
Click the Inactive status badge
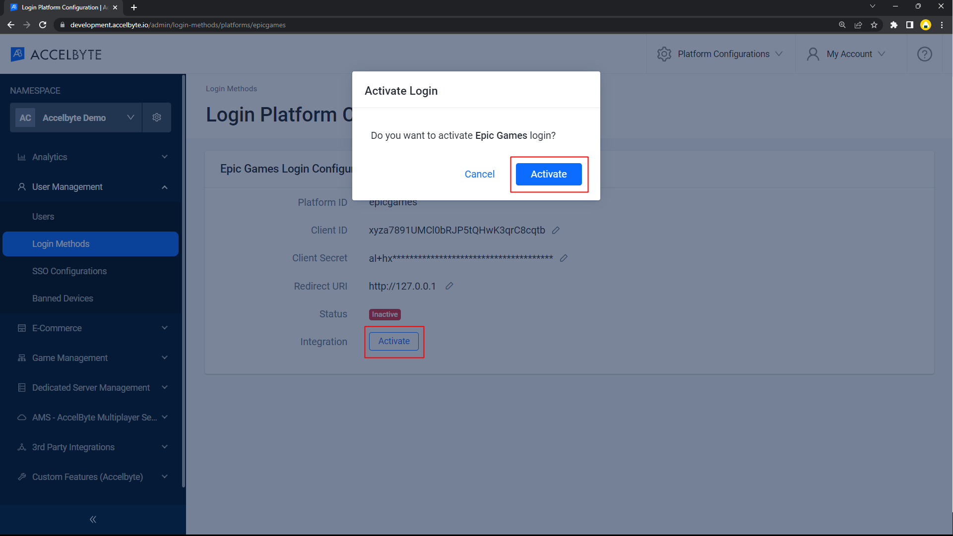[x=384, y=314]
